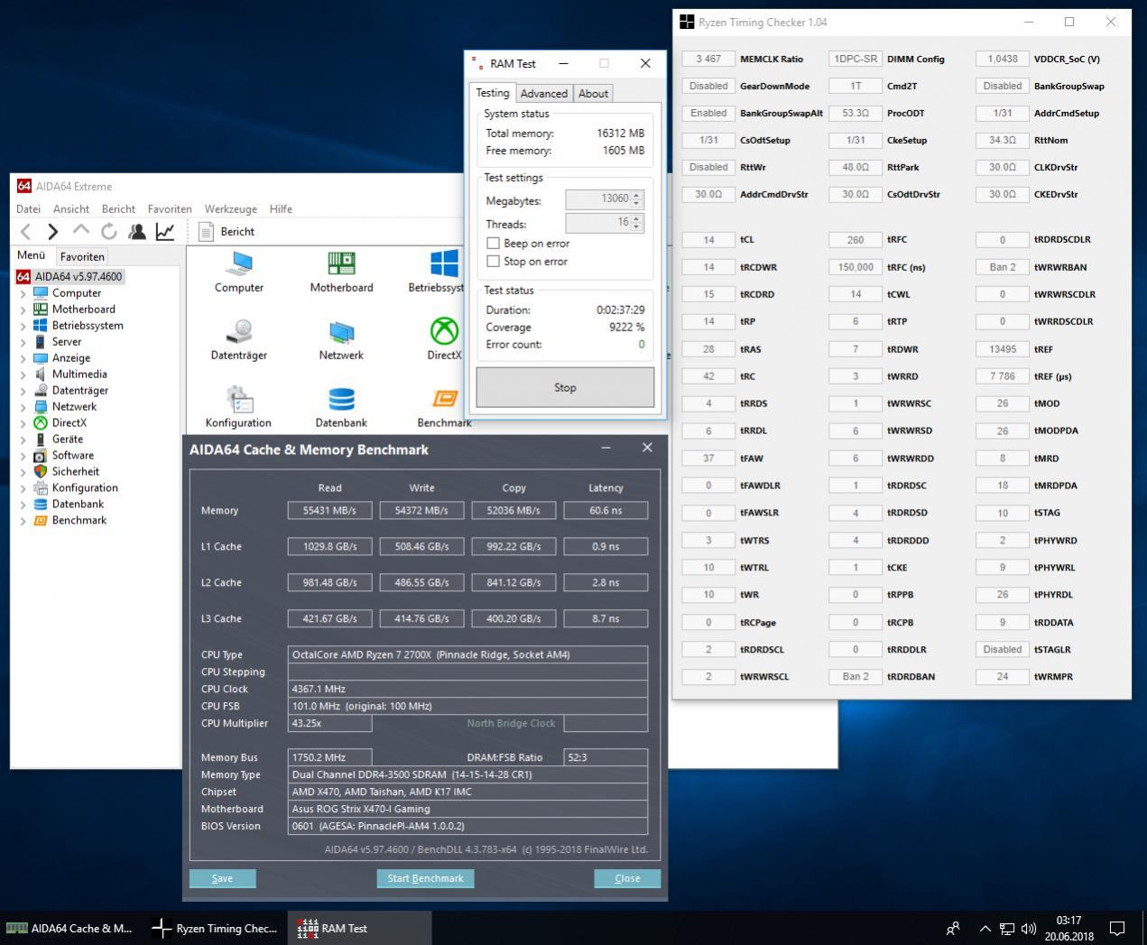Click the volume icon in system tray
This screenshot has height=945, width=1147.
click(1029, 928)
